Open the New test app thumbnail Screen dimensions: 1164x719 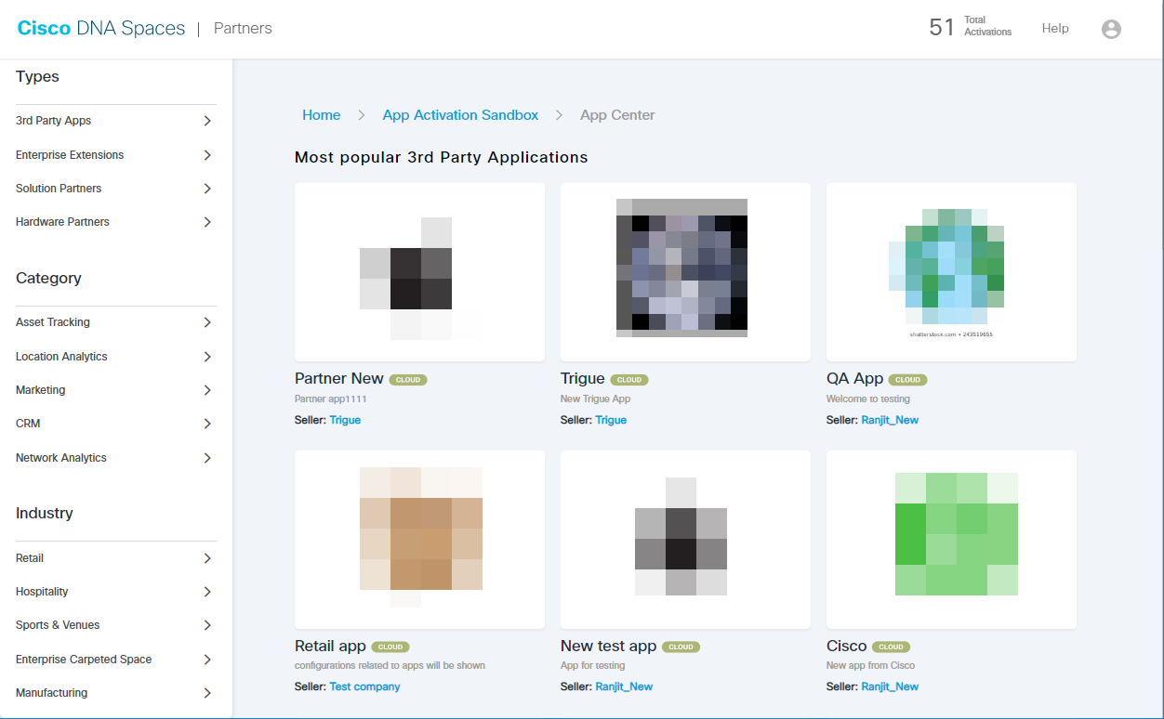(685, 540)
